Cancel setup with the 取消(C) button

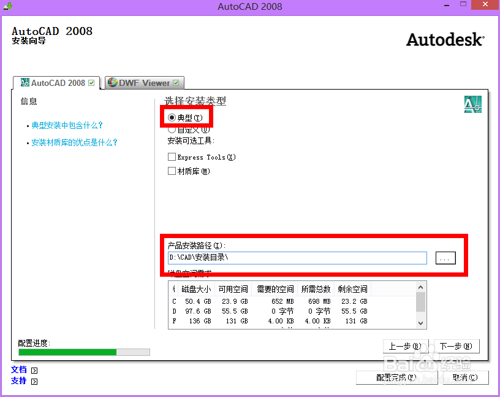(466, 378)
